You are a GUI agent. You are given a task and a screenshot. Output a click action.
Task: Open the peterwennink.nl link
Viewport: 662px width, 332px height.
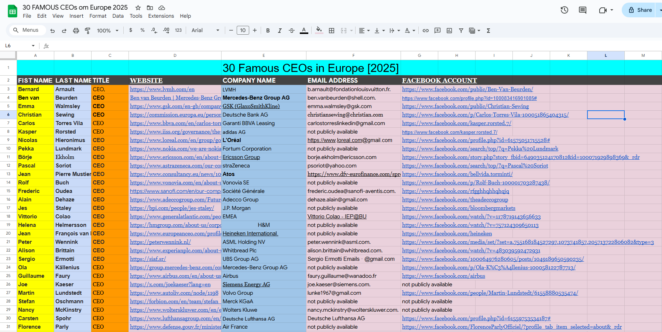[160, 242]
